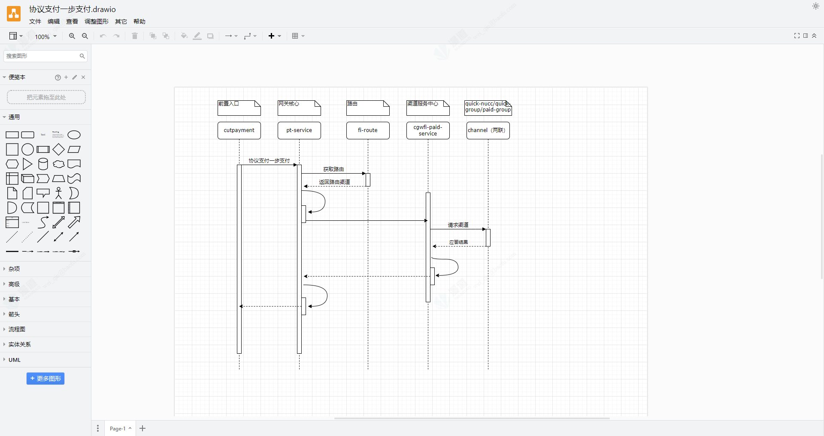Toggle fullscreen mode icon
This screenshot has width=824, height=436.
[x=797, y=36]
